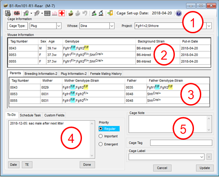The image size is (219, 177).
Task: Click the cage card print icon
Action: [8, 13]
